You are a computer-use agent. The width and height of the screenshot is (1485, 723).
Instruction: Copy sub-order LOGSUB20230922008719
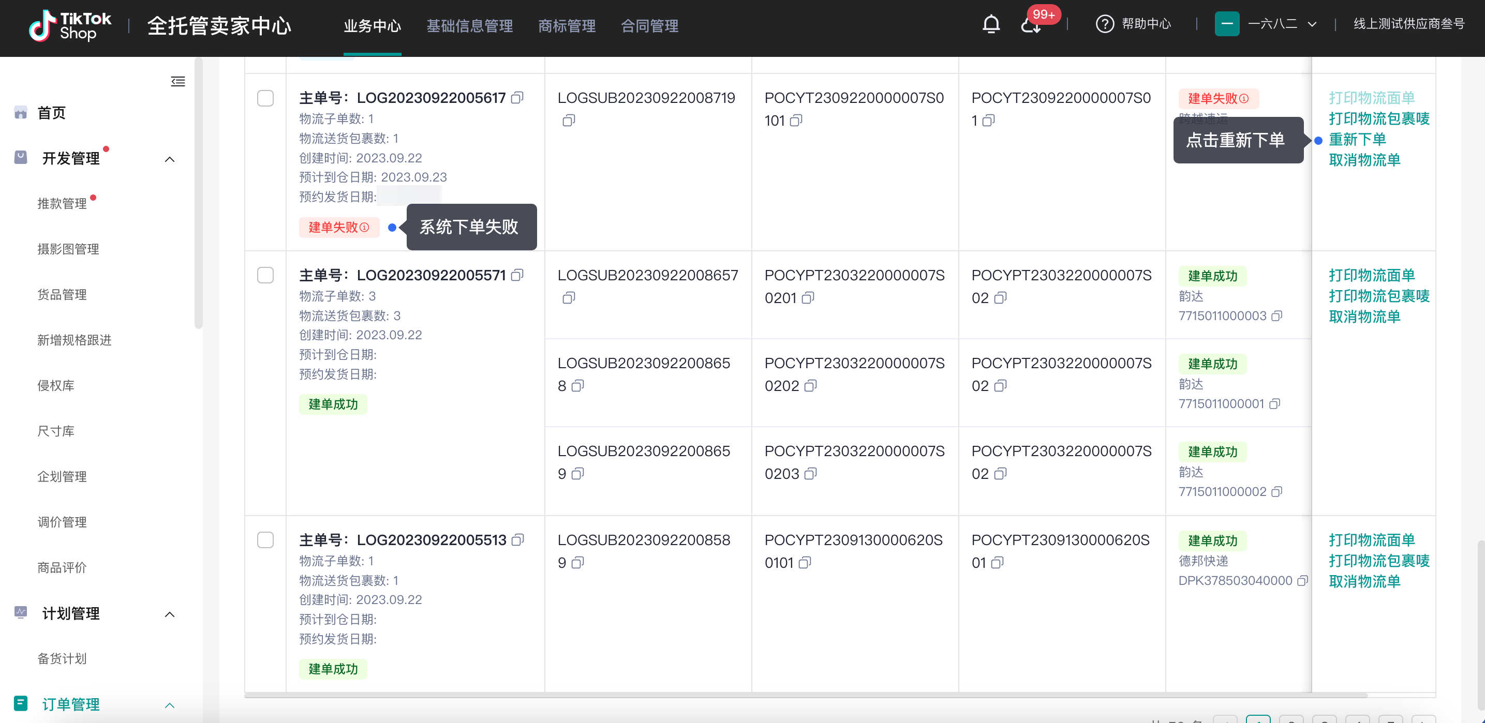click(569, 120)
